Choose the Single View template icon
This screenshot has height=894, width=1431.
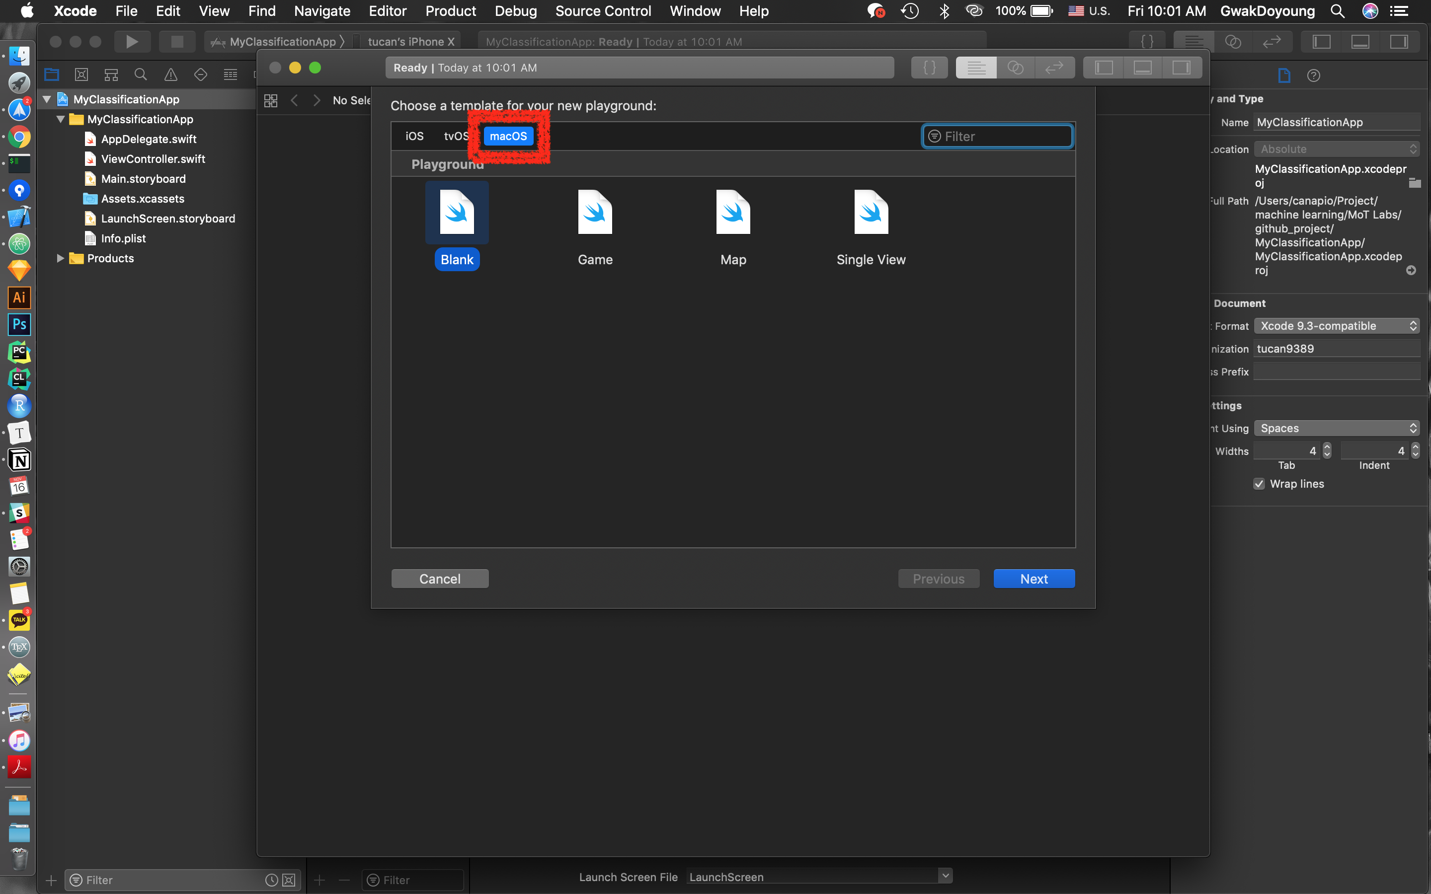pos(871,212)
